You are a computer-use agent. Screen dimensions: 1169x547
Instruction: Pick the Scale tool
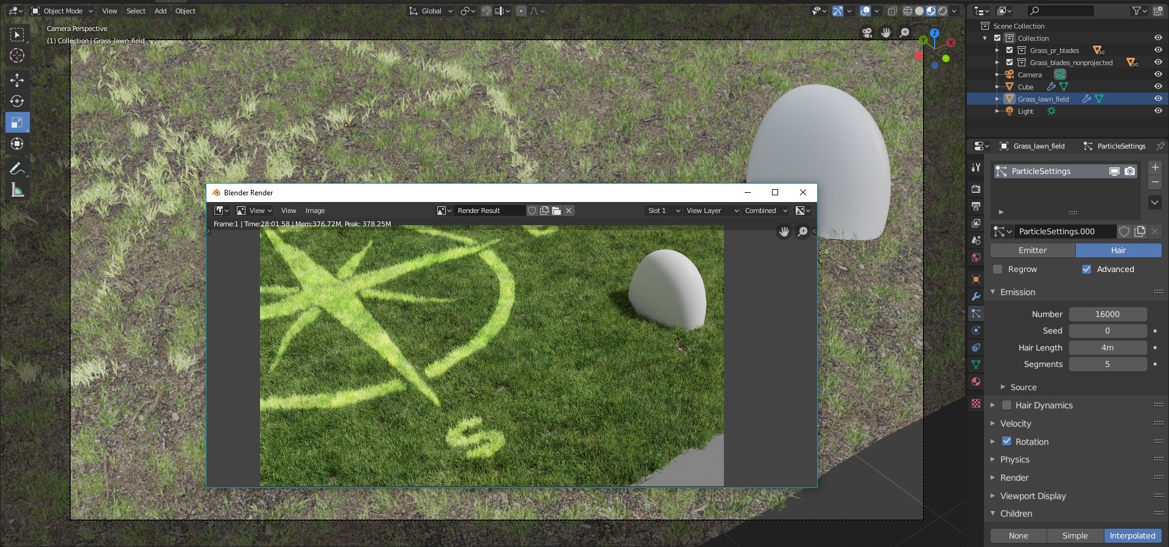click(17, 122)
